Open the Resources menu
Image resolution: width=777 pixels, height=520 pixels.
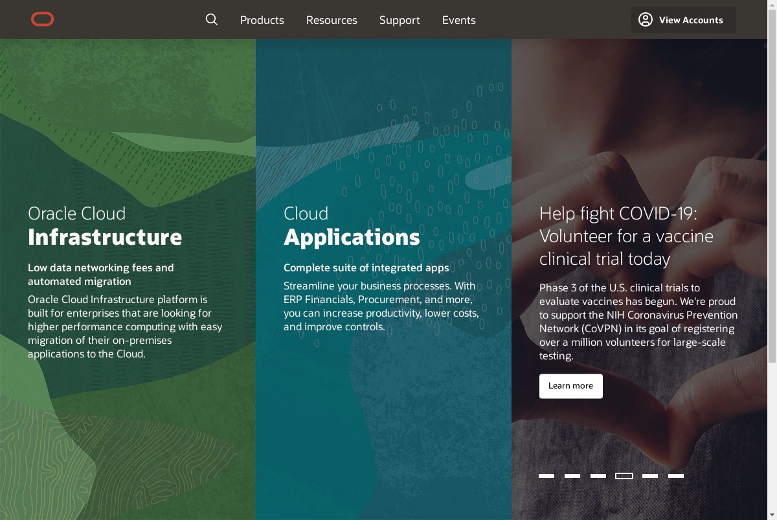coord(332,20)
